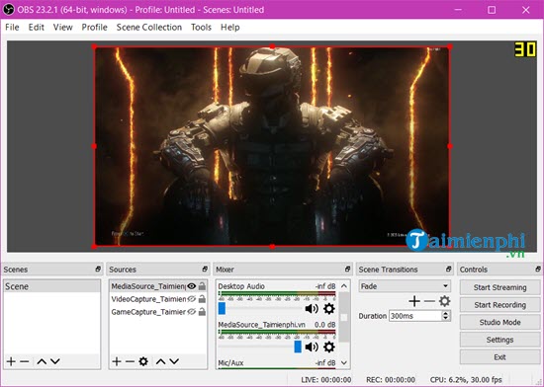The image size is (544, 387).
Task: Open Settings from Controls panel
Action: point(499,340)
